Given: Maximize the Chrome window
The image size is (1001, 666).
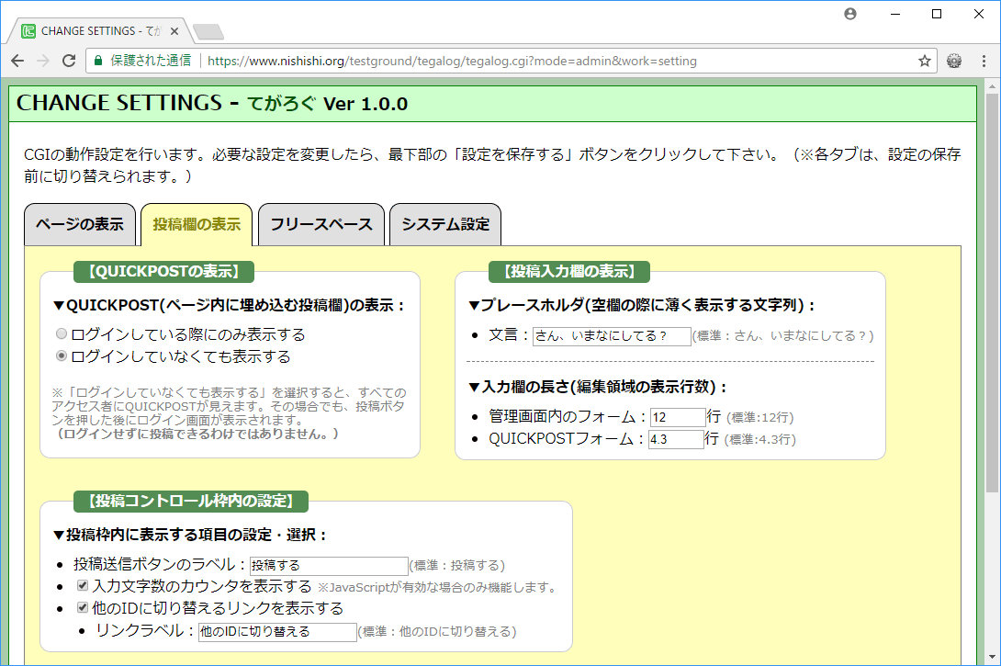Looking at the screenshot, I should pos(937,14).
